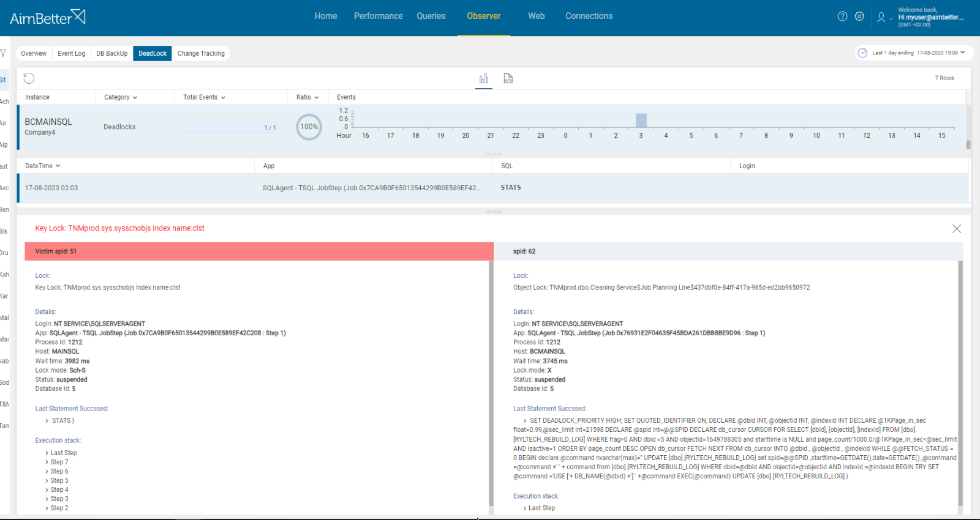Image resolution: width=980 pixels, height=520 pixels.
Task: Click the SQLAgent - TSQL JobStep app cell
Action: pos(372,188)
